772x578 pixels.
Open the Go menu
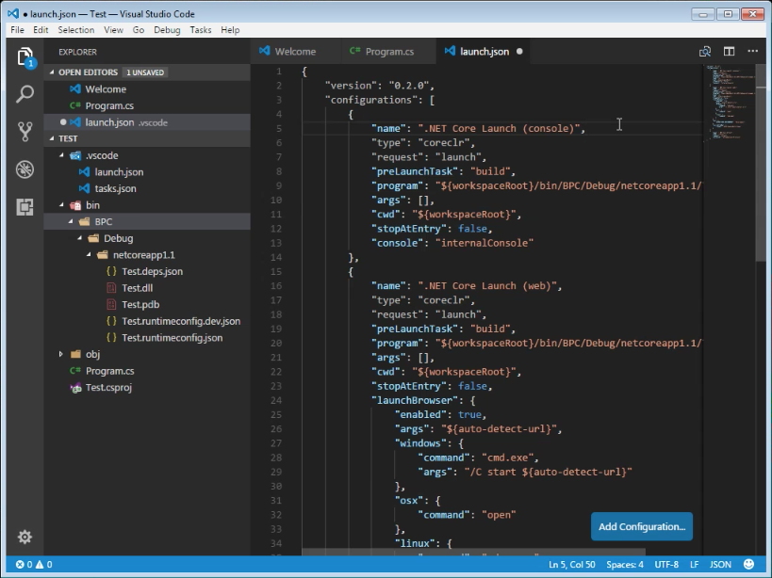pyautogui.click(x=139, y=30)
